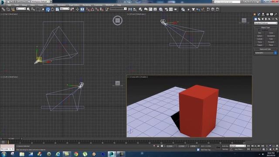Image resolution: width=279 pixels, height=157 pixels.
Task: Open the reference coordinate system dropdown
Action: (x=65, y=9)
